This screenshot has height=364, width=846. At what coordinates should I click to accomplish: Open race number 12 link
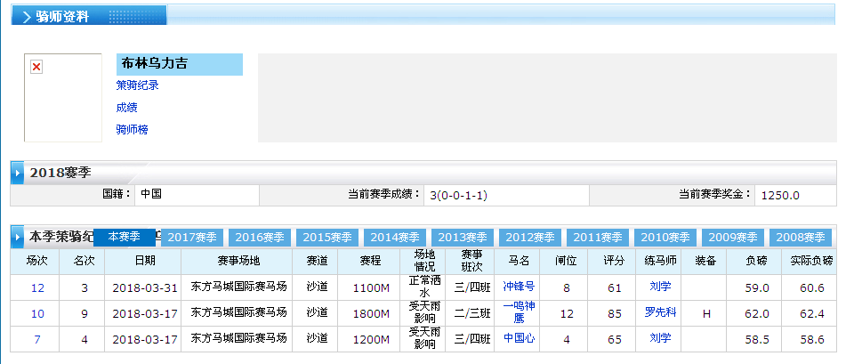click(37, 287)
